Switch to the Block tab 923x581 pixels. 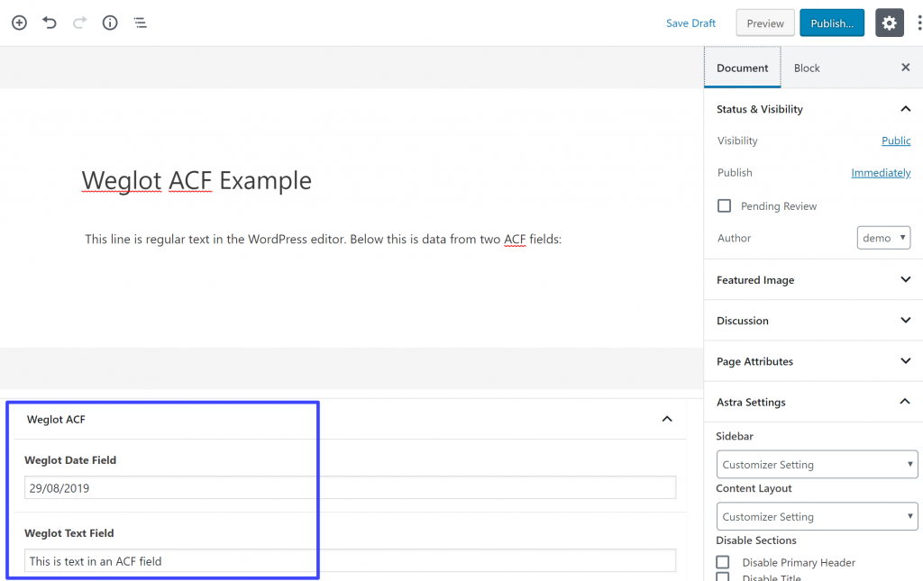click(x=807, y=68)
